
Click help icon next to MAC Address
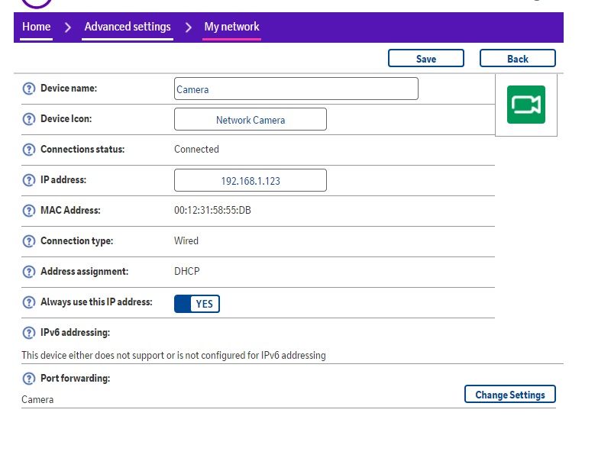pos(29,211)
